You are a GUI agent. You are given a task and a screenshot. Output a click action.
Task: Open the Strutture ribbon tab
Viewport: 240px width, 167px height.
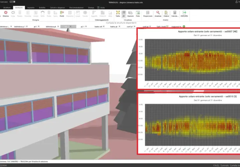pyautogui.click(x=7, y=7)
